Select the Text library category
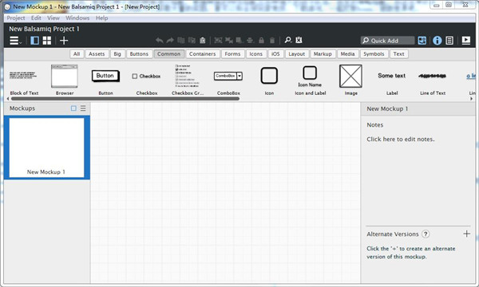Image resolution: width=479 pixels, height=287 pixels. click(399, 54)
